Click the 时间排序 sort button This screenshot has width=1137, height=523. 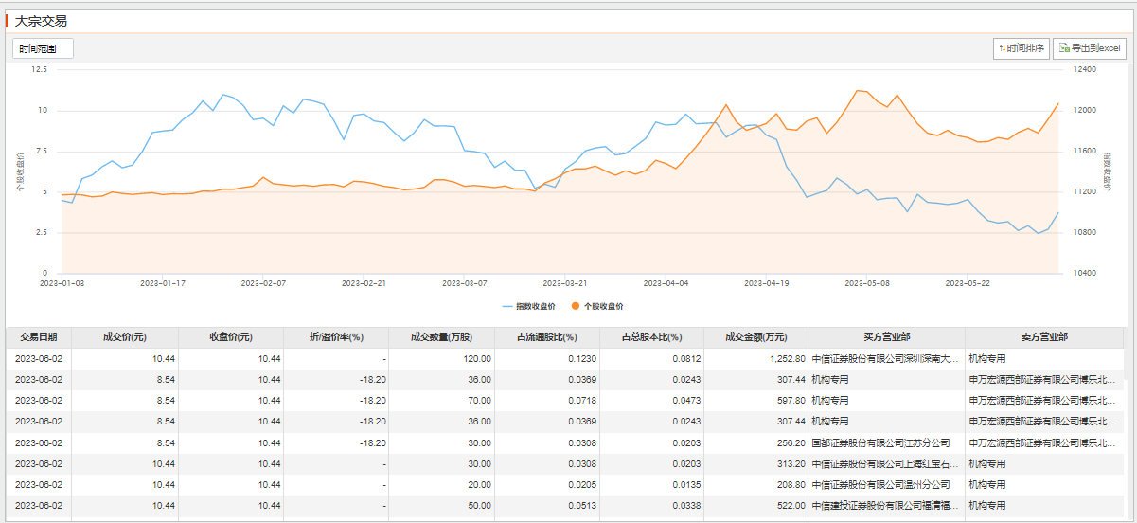1021,48
